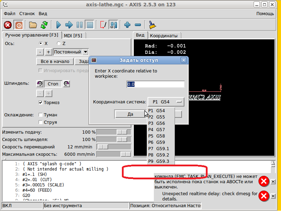Stop program execution square icon
Viewport: 281px width, 211px height.
tap(90, 25)
